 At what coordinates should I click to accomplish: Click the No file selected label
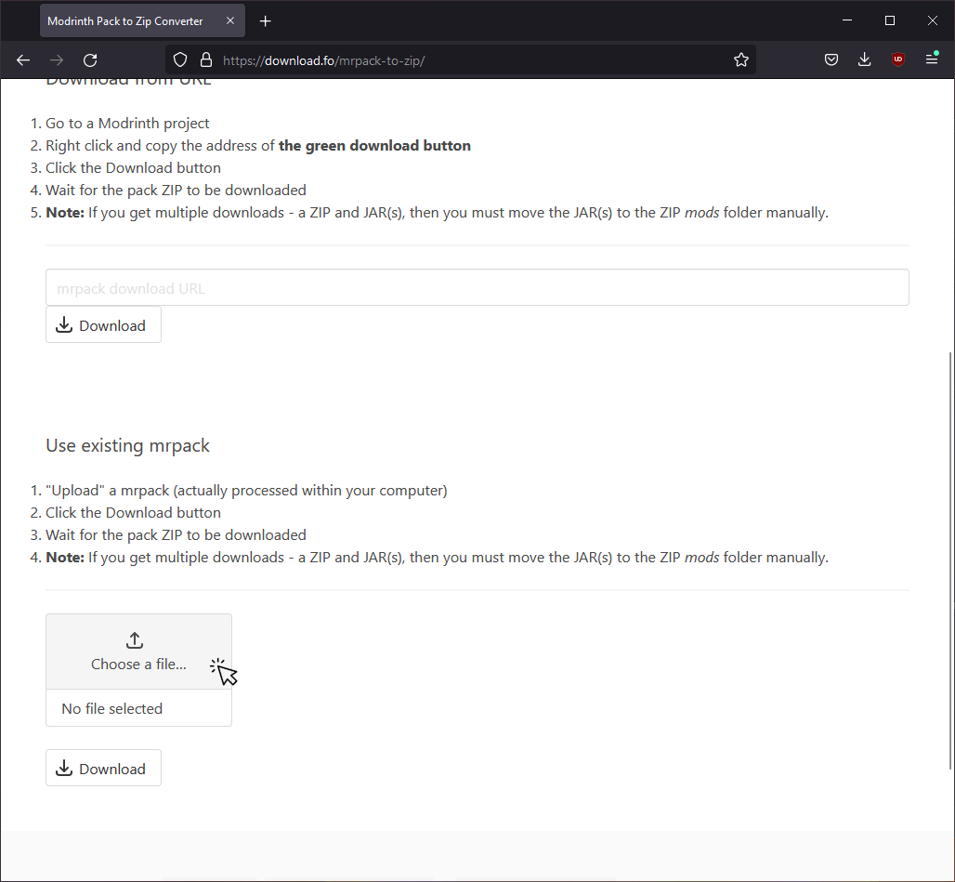(x=112, y=708)
